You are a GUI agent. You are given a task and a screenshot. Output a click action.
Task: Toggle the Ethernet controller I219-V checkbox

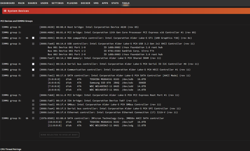[x=33, y=112]
